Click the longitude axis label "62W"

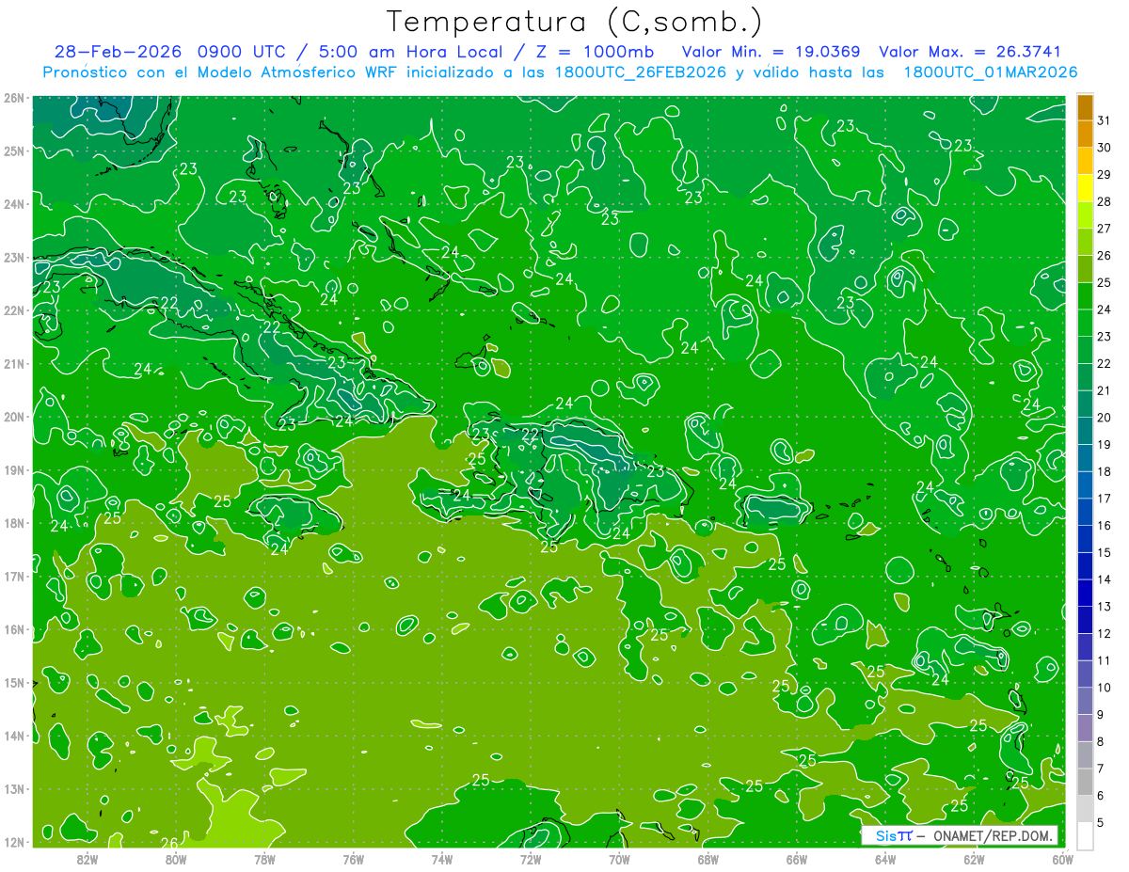[x=974, y=859]
